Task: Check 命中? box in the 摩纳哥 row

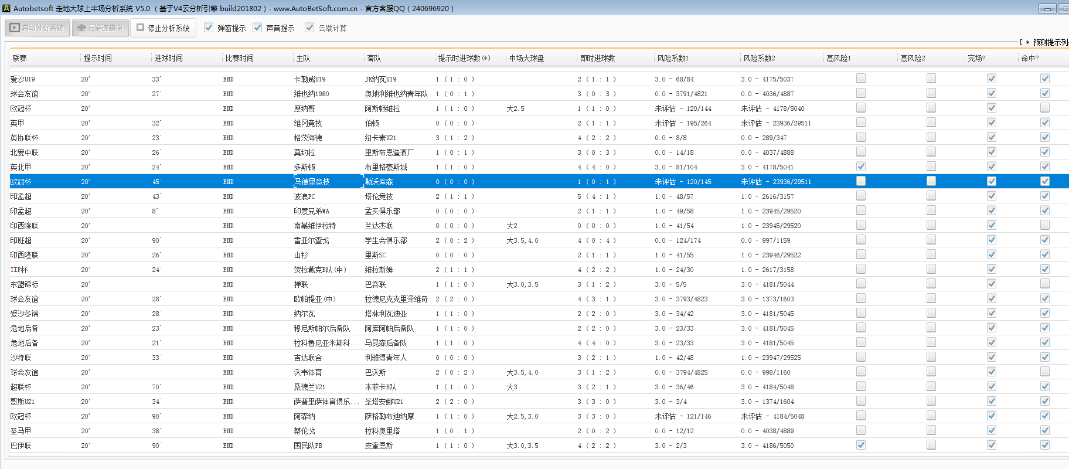Action: click(1044, 108)
